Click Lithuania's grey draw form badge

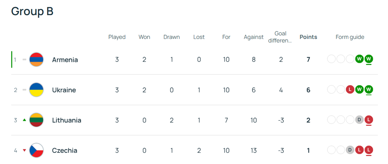pyautogui.click(x=360, y=120)
